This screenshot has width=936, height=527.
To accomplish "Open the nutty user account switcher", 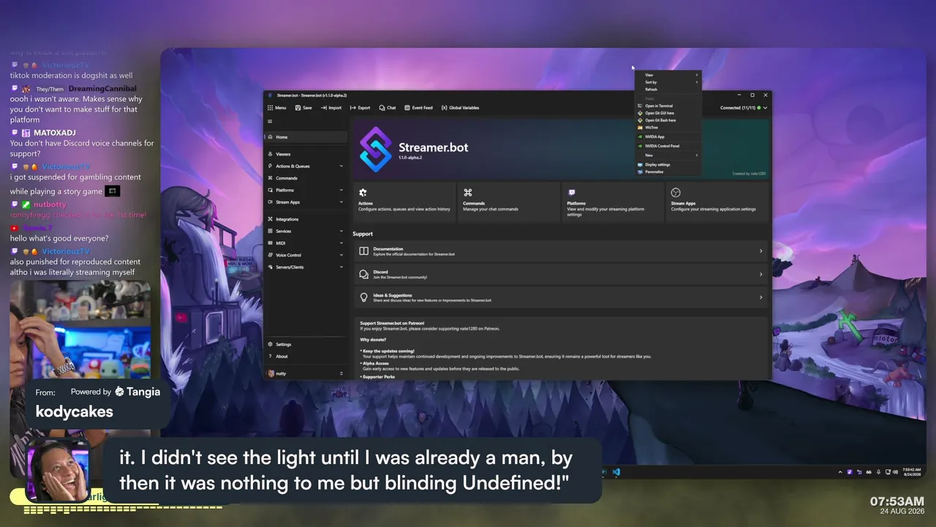I will [x=306, y=373].
